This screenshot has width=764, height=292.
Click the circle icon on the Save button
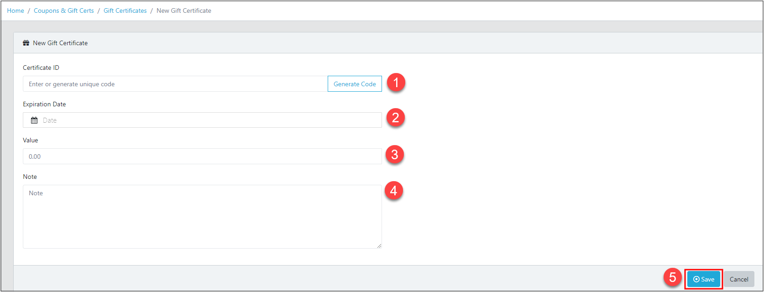pyautogui.click(x=696, y=279)
